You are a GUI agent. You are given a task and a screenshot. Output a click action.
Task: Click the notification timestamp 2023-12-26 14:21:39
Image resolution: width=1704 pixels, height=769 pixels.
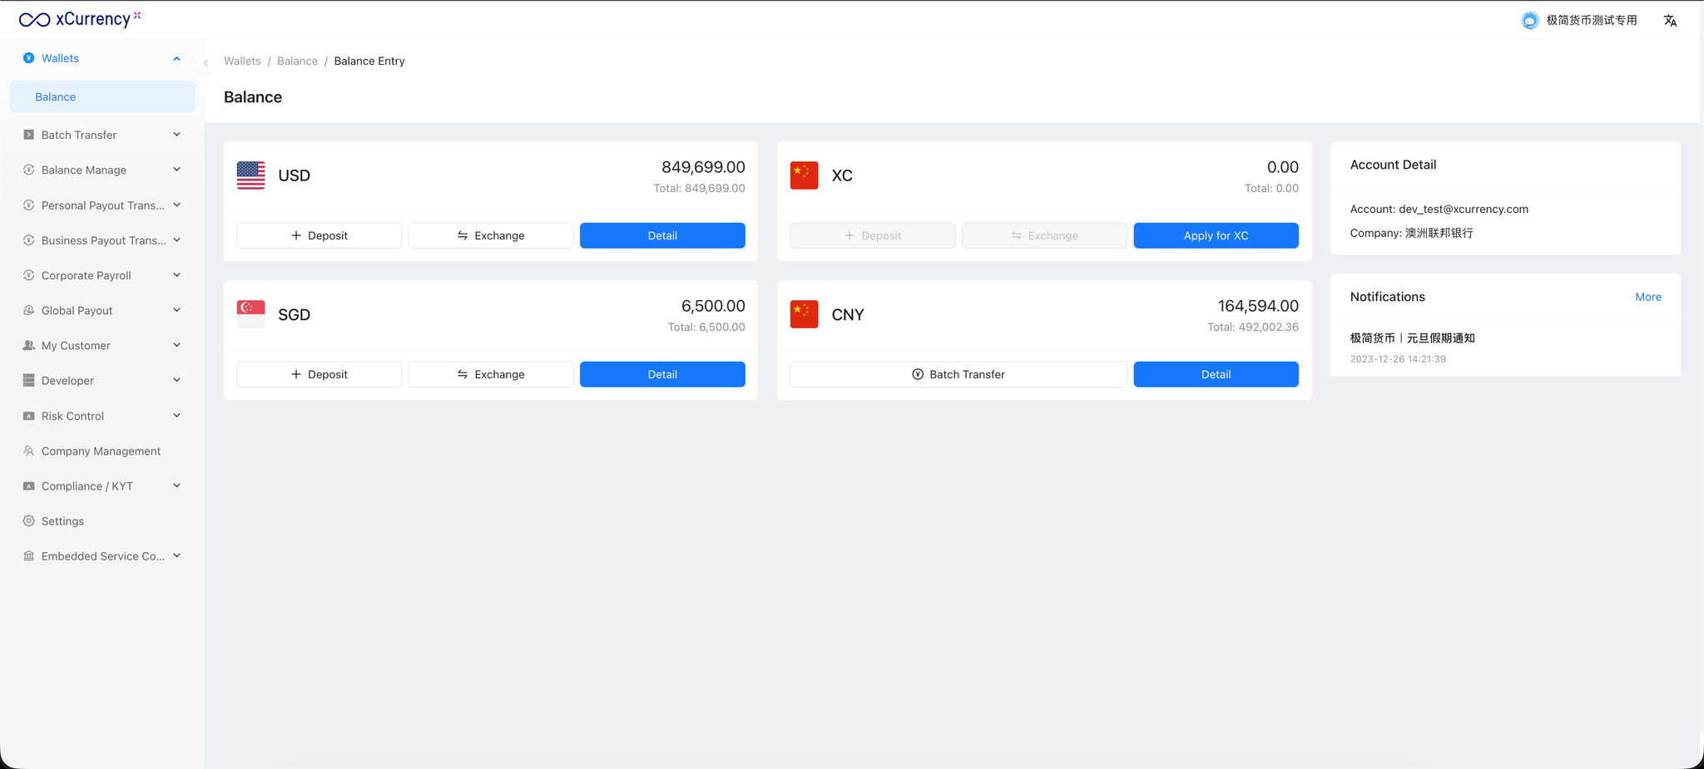point(1398,359)
